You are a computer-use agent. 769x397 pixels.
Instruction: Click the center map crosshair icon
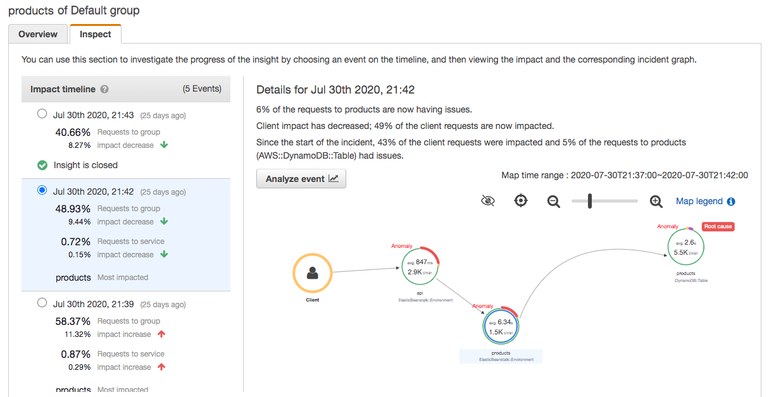coord(521,201)
